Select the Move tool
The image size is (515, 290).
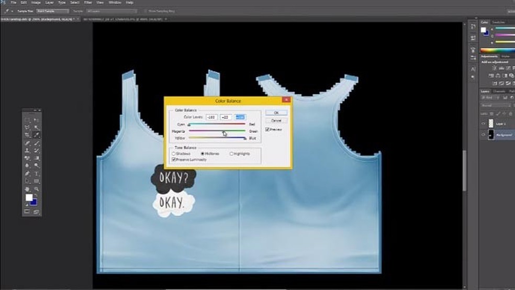[x=36, y=120]
